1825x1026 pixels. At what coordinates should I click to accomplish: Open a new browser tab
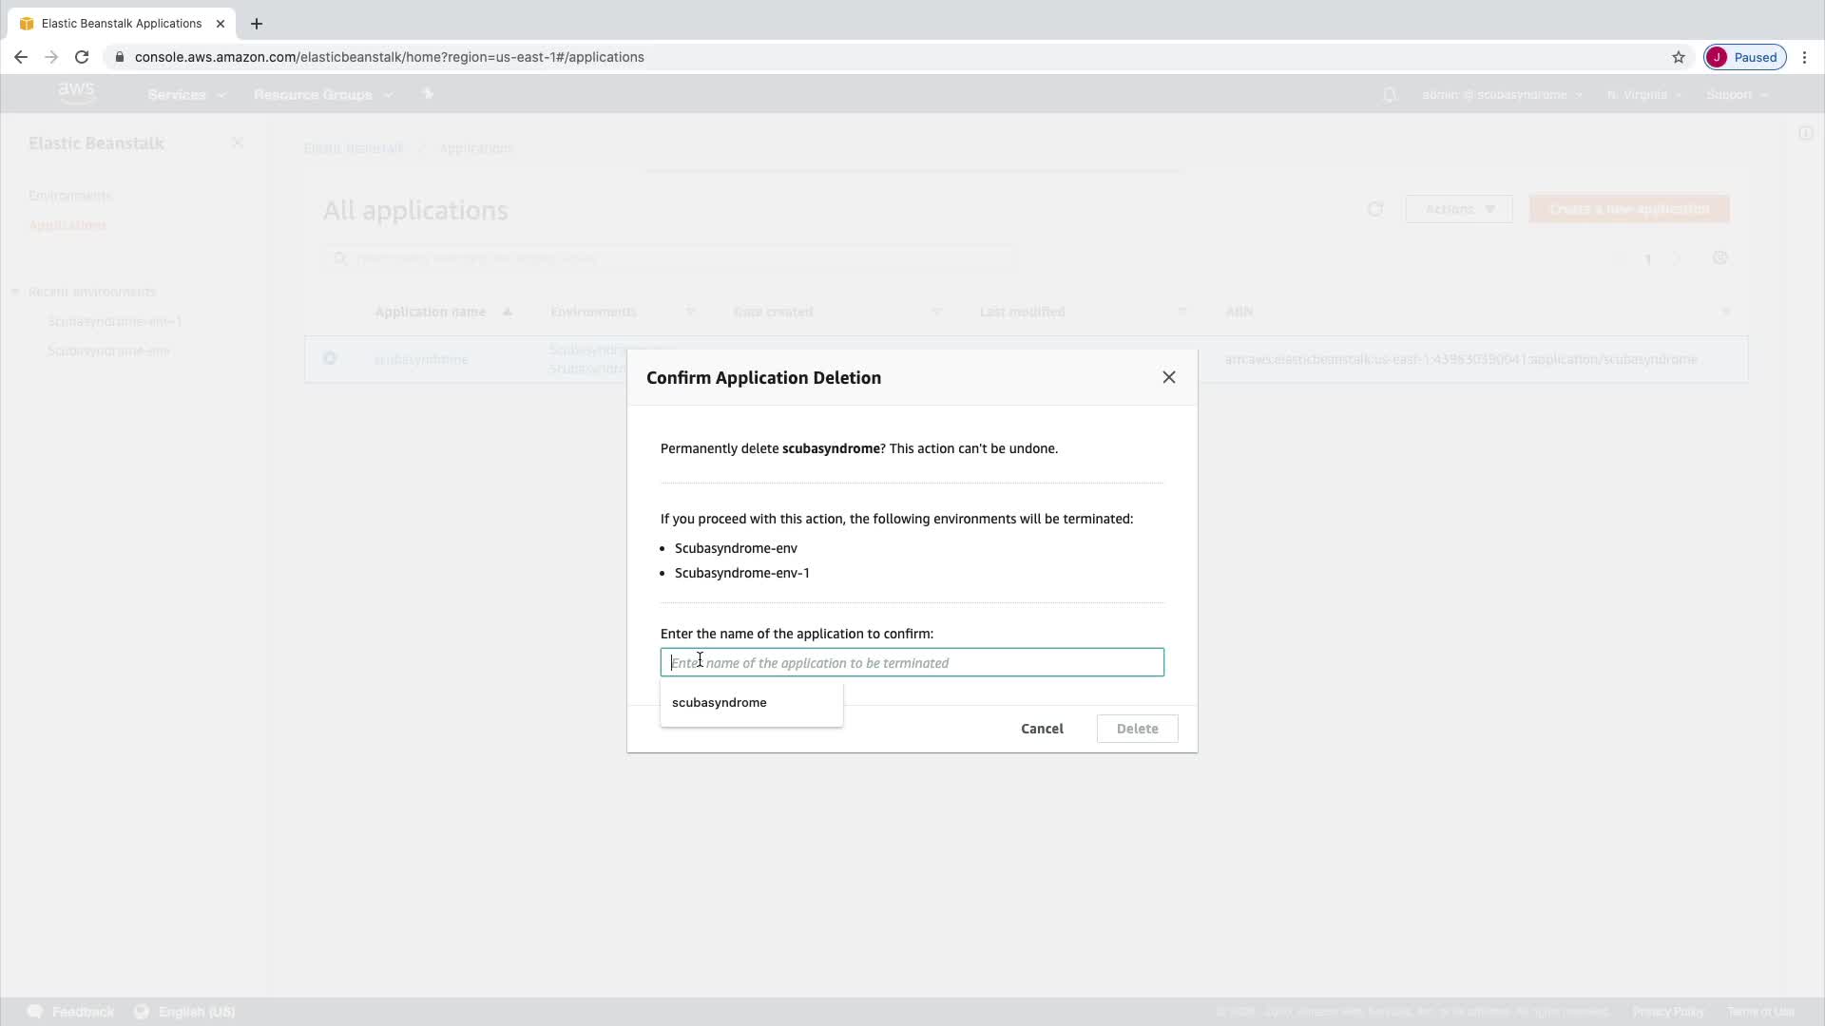pyautogui.click(x=257, y=24)
